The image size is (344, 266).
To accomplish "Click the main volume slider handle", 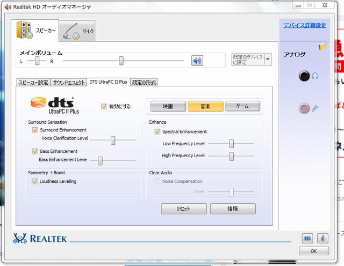I will coord(121,61).
